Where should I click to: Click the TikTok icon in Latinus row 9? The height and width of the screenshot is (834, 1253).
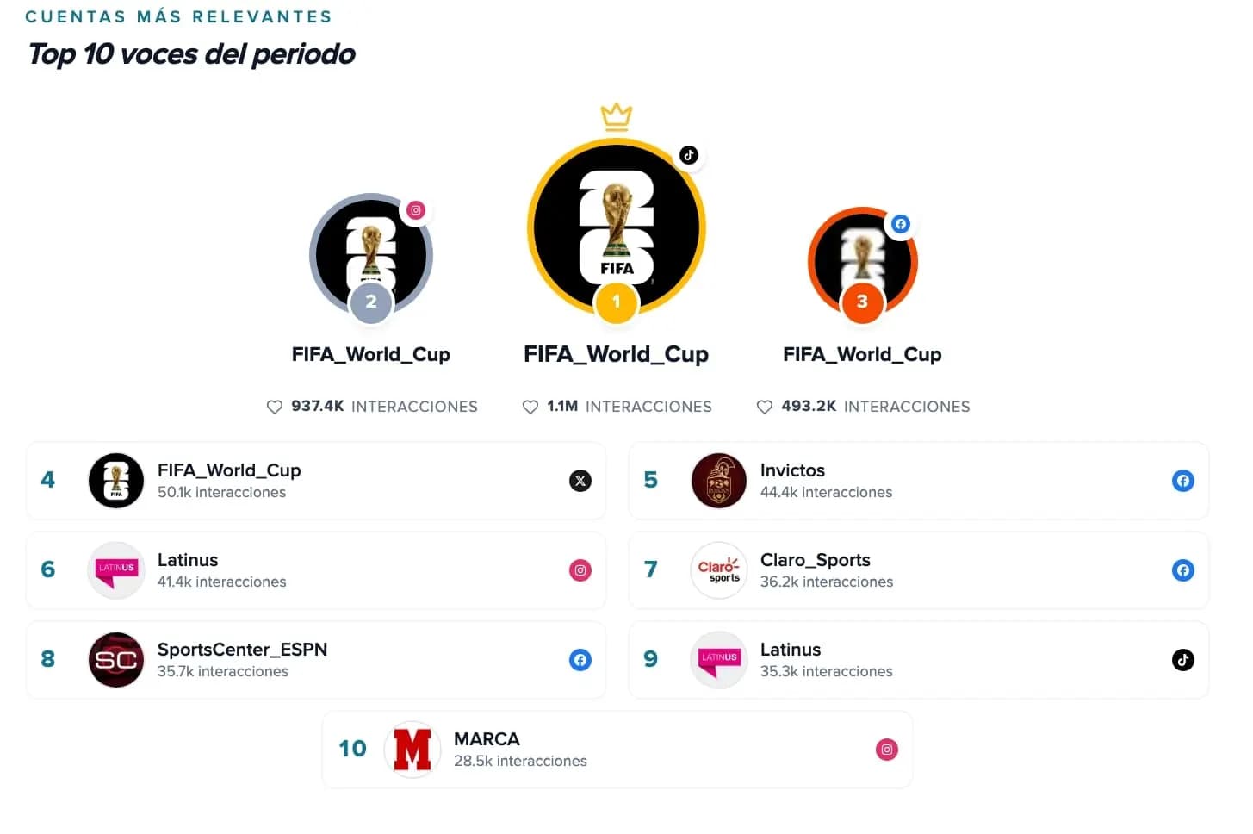click(1183, 660)
